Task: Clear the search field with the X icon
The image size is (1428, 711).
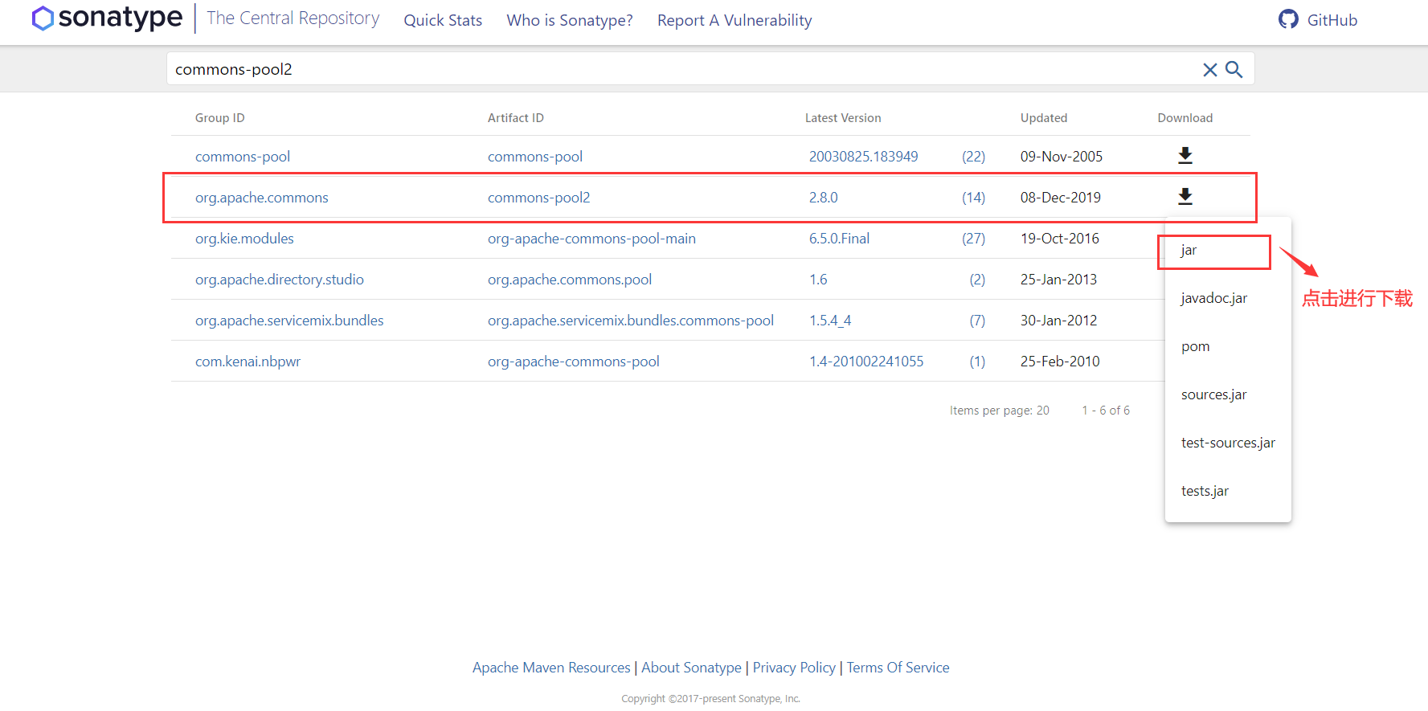Action: coord(1209,70)
